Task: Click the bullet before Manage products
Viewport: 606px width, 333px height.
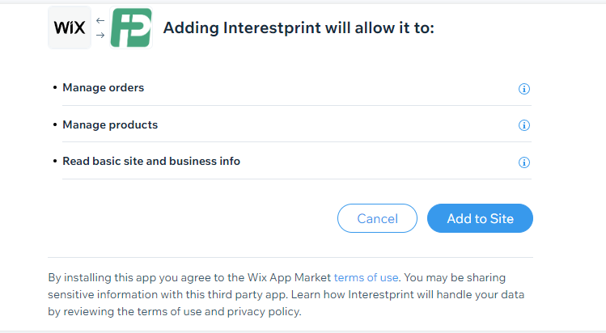Action: pos(54,124)
